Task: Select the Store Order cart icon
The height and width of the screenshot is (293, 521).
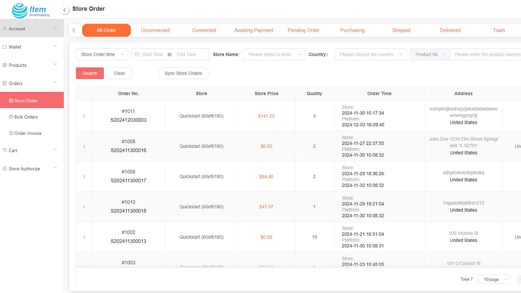Action: point(11,100)
